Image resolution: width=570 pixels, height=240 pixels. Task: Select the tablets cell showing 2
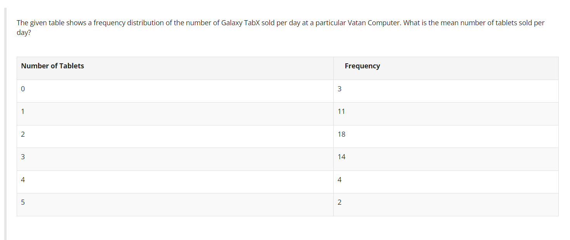175,136
